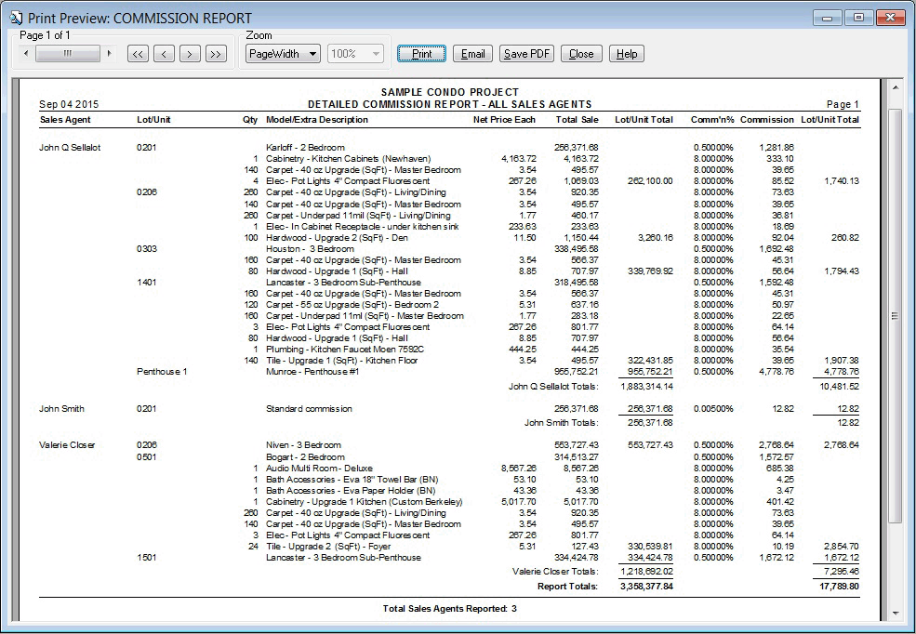
Task: Click the 'Lot/Unit' column header
Action: (x=153, y=120)
